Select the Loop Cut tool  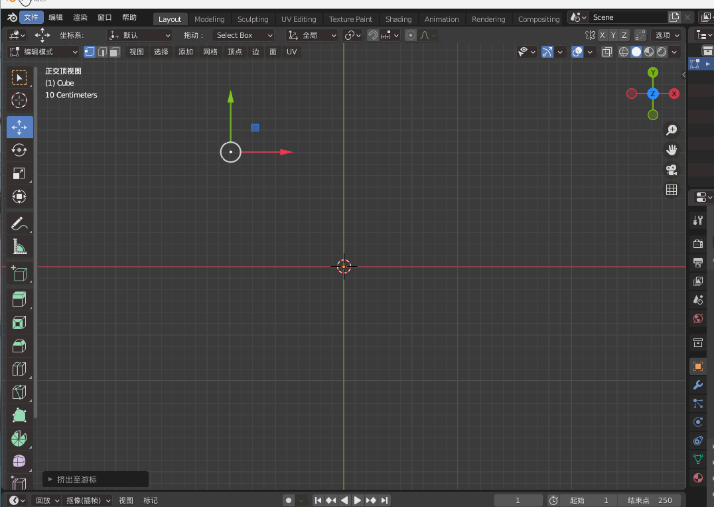[19, 370]
